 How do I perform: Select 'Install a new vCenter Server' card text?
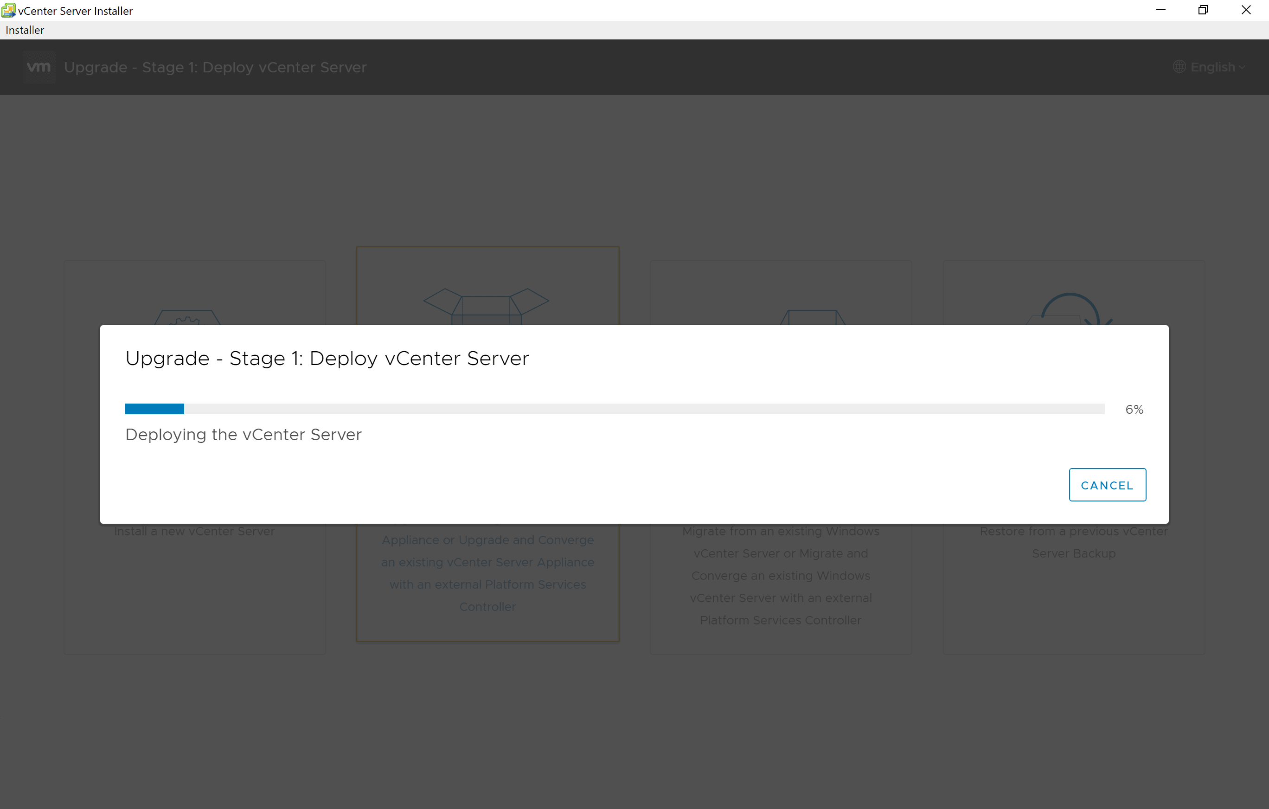click(194, 531)
